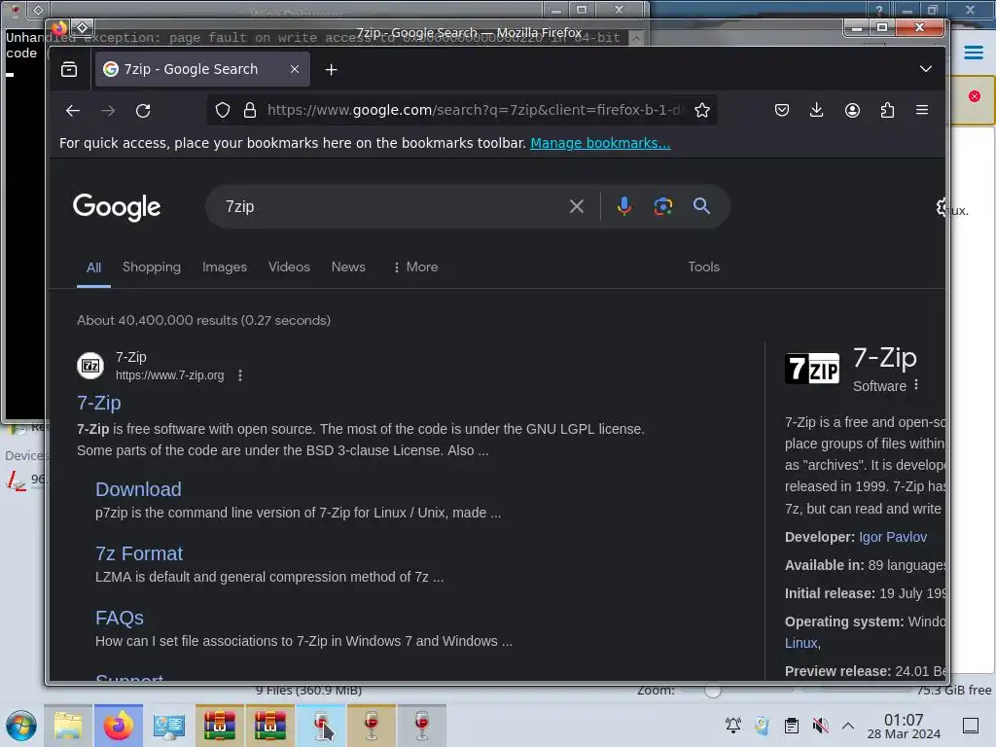The width and height of the screenshot is (996, 747).
Task: Open the Firefox hamburger application menu
Action: (922, 111)
